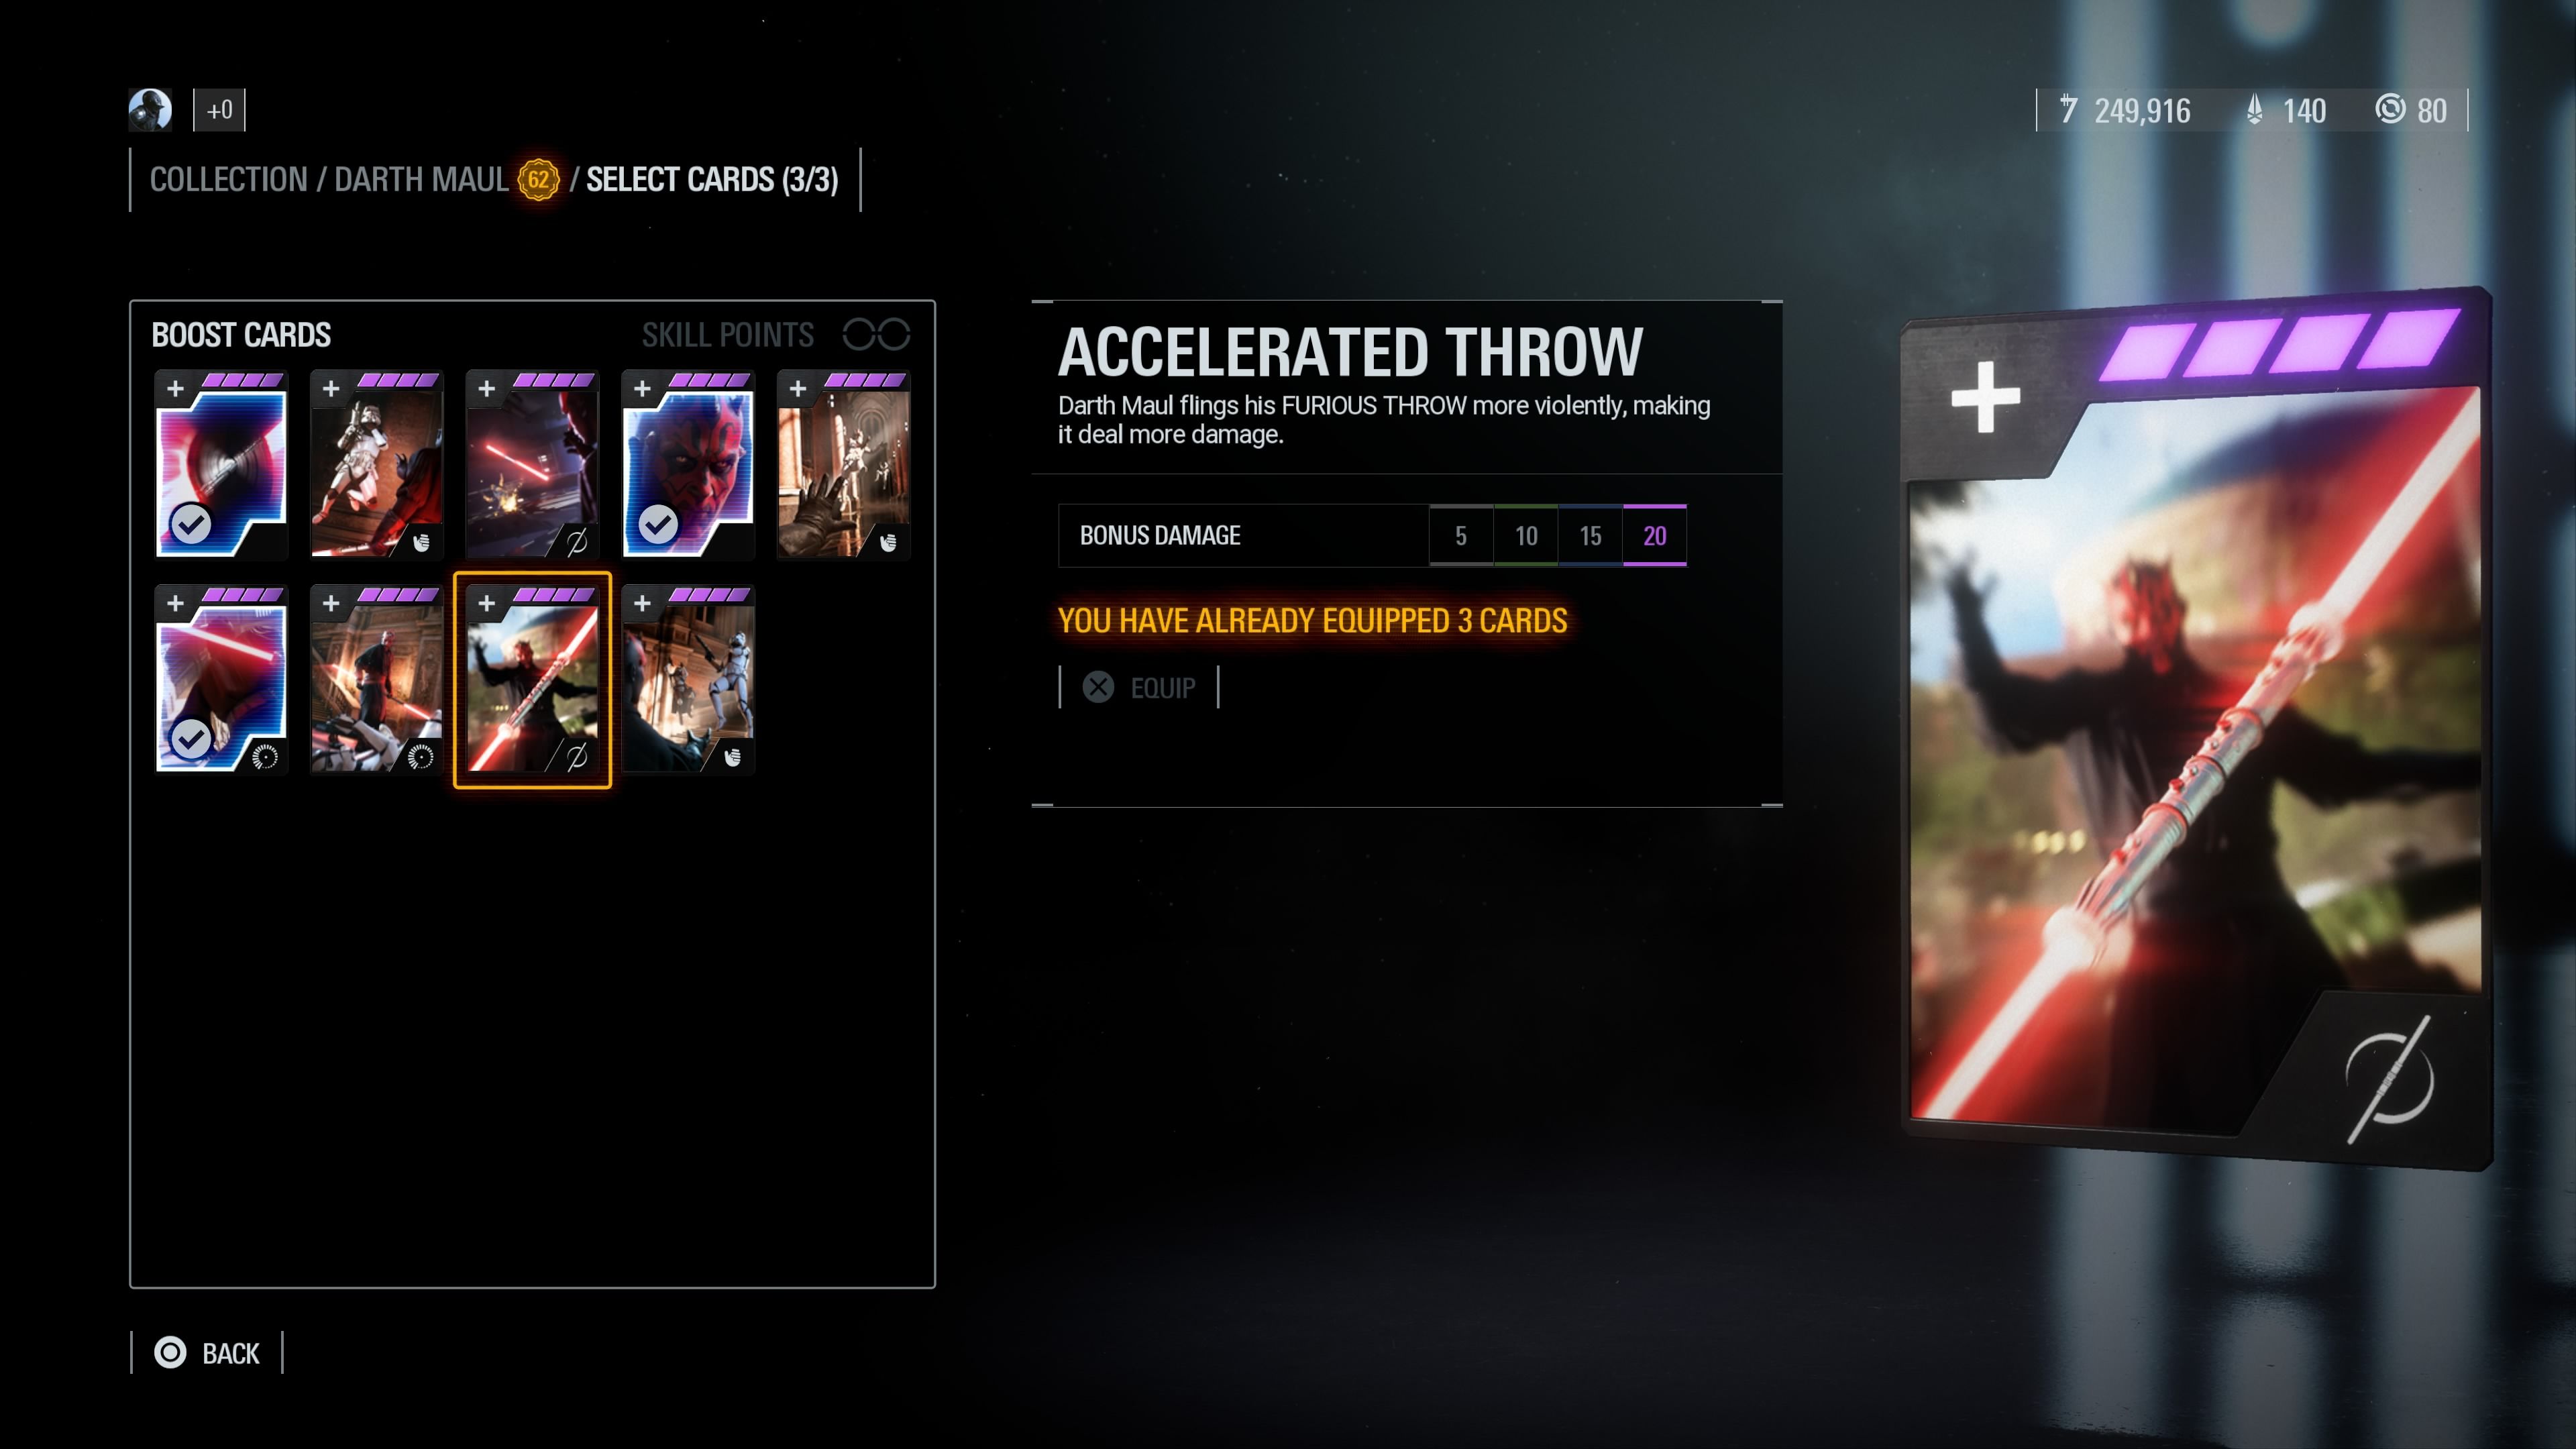
Task: Select the Collection breadcrumb
Action: tap(229, 180)
